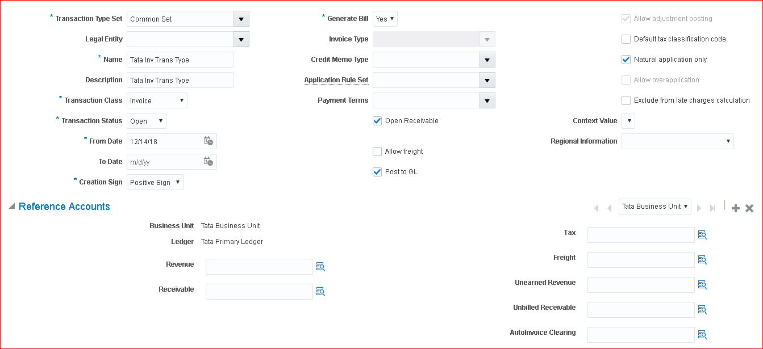This screenshot has width=763, height=349.
Task: Click search icon beside Receivable account field
Action: coord(320,292)
